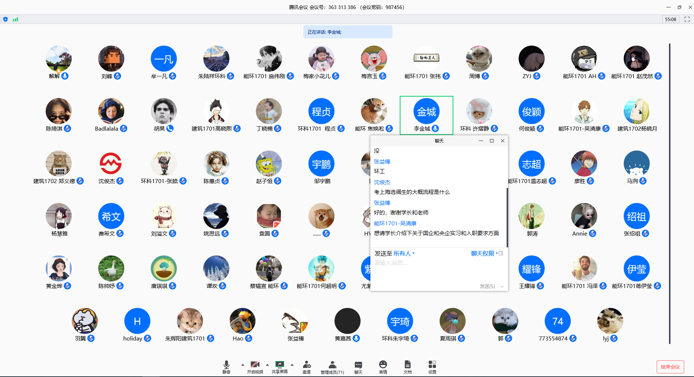Click 能环1701-吴清康 sender name in chat
694x377 pixels.
(x=395, y=223)
